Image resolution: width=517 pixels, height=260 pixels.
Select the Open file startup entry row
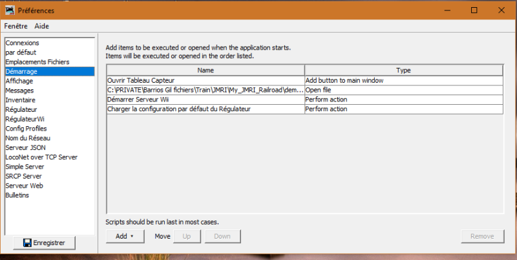tap(205, 90)
